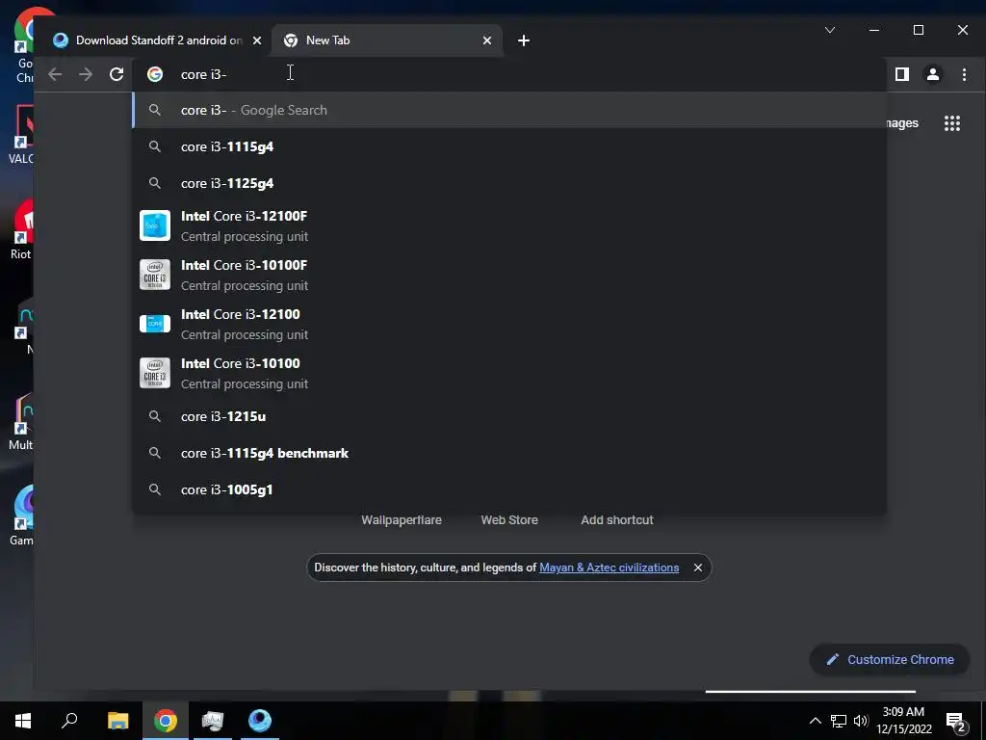Open the Chrome side panel icon
Image resolution: width=986 pixels, height=740 pixels.
[901, 74]
